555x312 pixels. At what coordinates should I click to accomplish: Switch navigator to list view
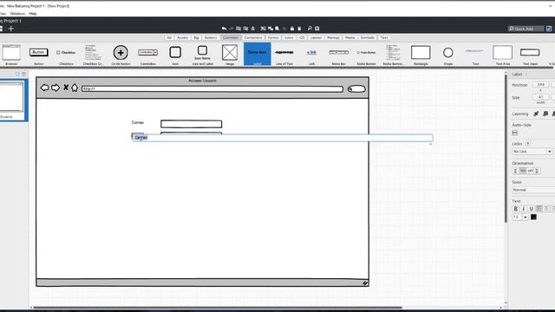(23, 74)
